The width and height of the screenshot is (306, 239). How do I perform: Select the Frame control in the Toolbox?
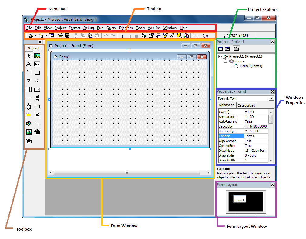29,72
